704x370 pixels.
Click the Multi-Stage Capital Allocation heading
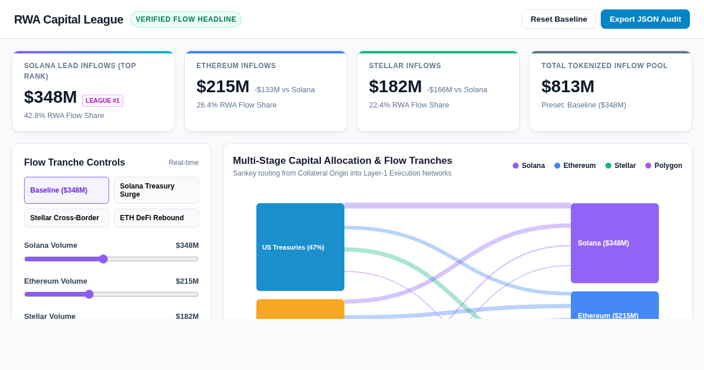(343, 161)
